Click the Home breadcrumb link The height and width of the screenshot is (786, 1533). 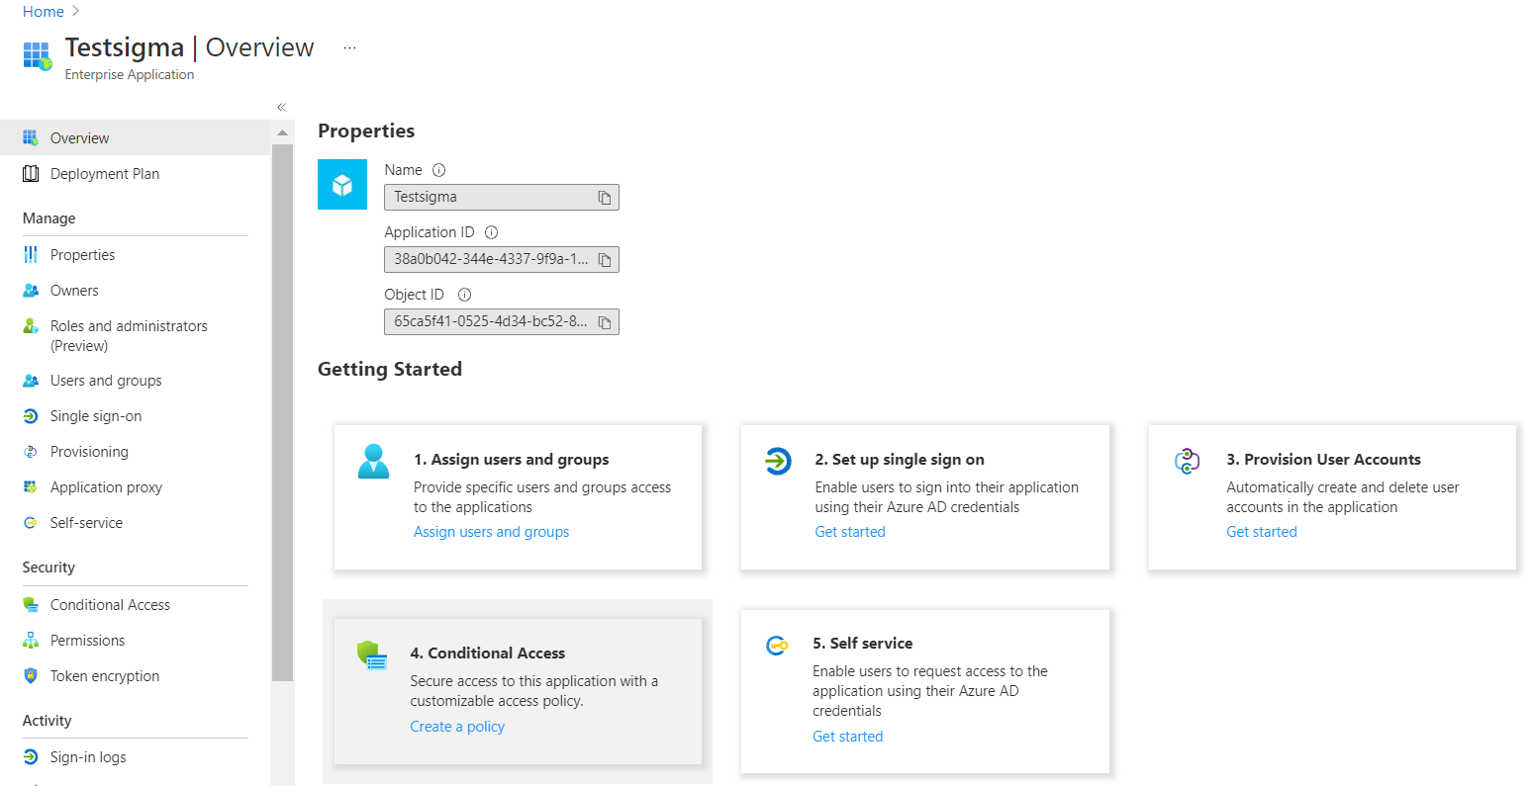point(44,12)
